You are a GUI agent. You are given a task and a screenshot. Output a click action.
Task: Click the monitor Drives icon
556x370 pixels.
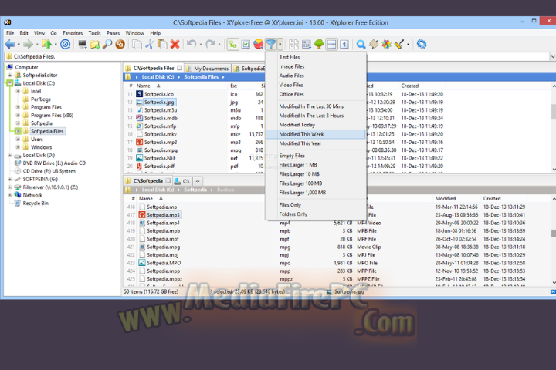click(83, 44)
